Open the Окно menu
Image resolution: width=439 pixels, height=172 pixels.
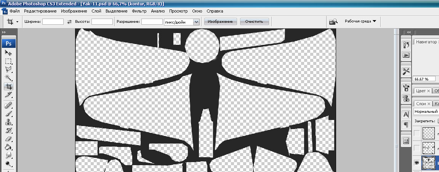click(197, 11)
